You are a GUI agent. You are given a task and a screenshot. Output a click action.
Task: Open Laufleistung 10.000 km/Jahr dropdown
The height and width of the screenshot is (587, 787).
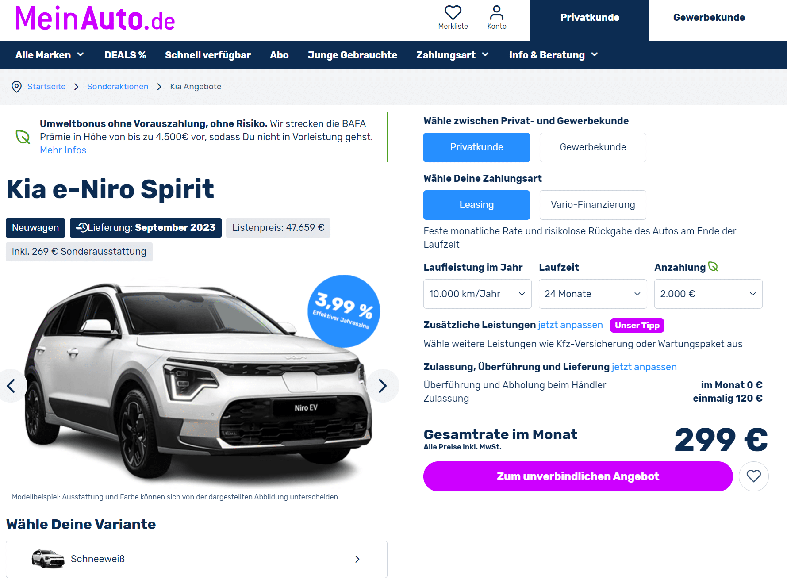[x=477, y=294]
